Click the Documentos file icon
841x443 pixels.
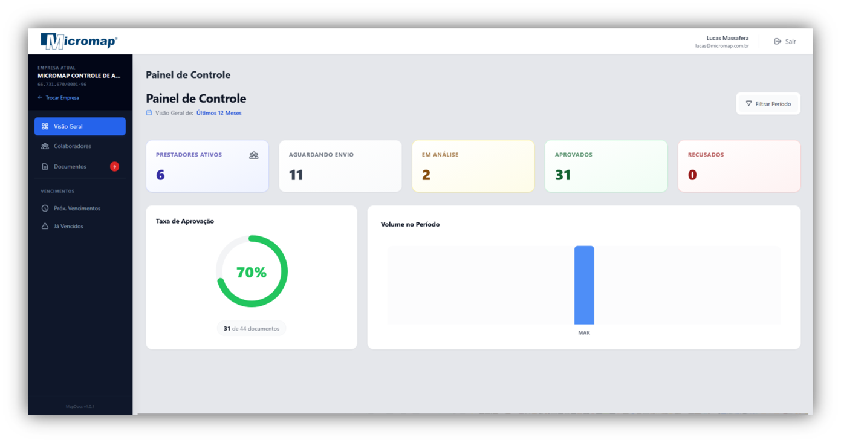tap(45, 167)
